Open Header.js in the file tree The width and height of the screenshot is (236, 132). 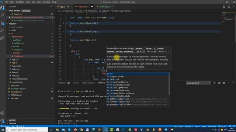(18, 50)
